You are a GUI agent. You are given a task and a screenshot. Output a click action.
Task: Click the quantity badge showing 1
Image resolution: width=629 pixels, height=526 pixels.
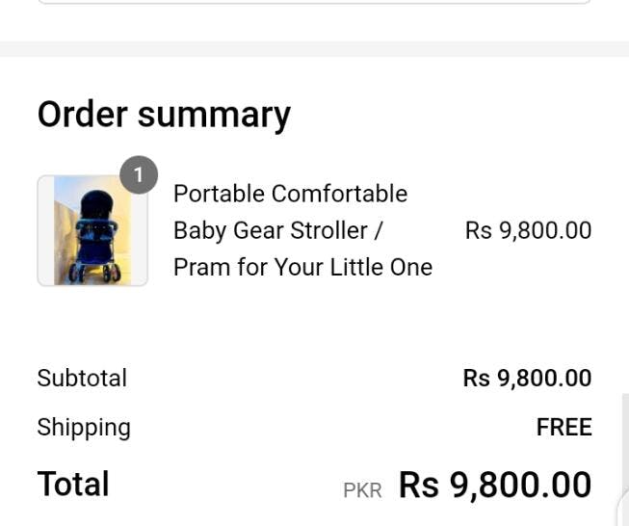(139, 175)
